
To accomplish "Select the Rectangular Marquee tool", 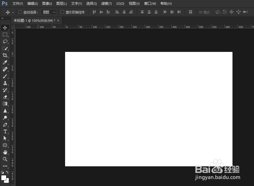I will click(5, 35).
